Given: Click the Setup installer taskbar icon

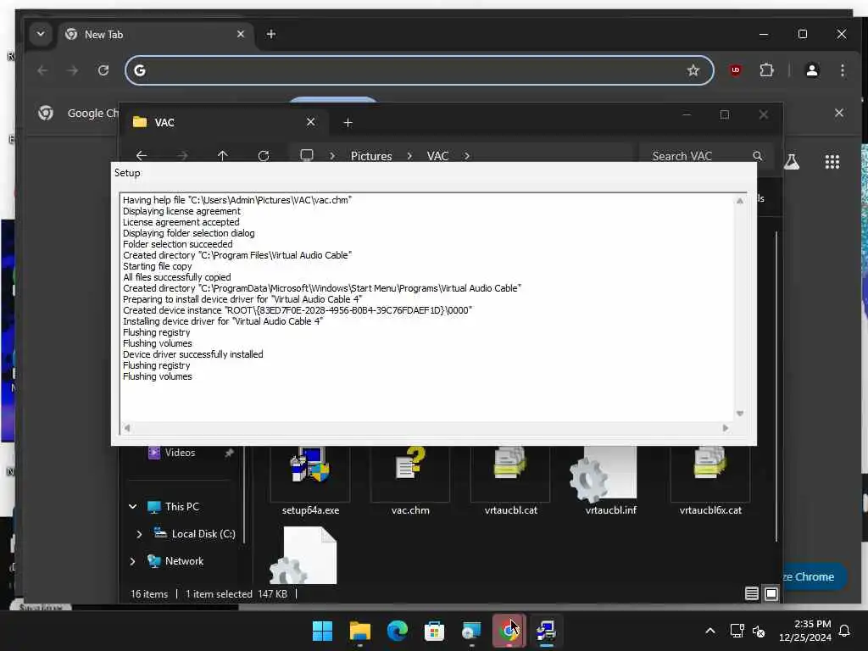Looking at the screenshot, I should point(546,631).
